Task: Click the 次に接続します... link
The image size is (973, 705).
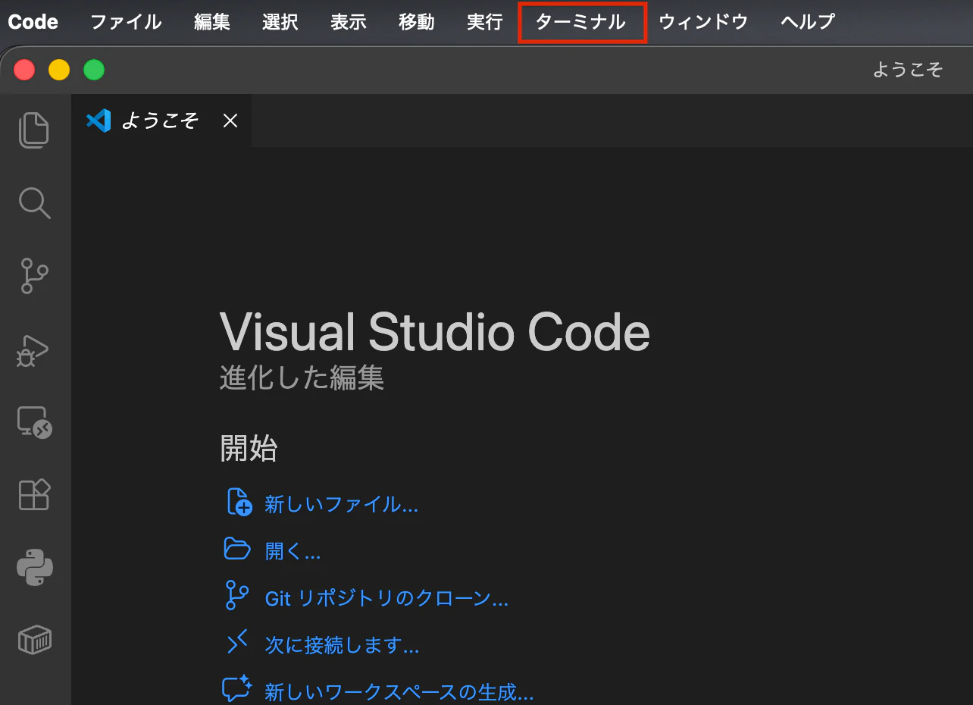Action: 342,645
